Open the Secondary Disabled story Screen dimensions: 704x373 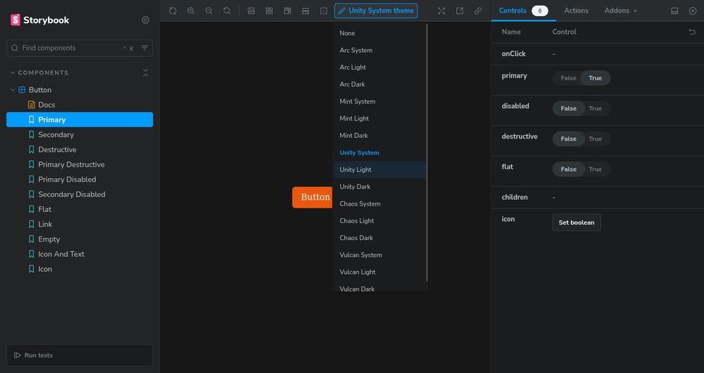coord(80,194)
